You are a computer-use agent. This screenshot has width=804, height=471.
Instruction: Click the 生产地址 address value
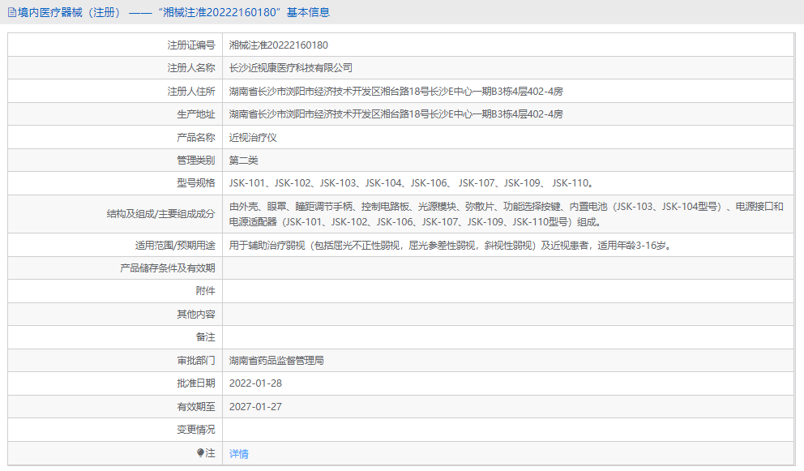click(x=396, y=114)
